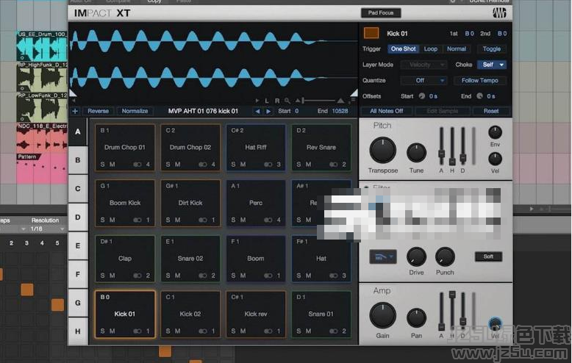The image size is (572, 363).
Task: Select NDC_118_E_Electr clip in arrangement
Action: 42,137
